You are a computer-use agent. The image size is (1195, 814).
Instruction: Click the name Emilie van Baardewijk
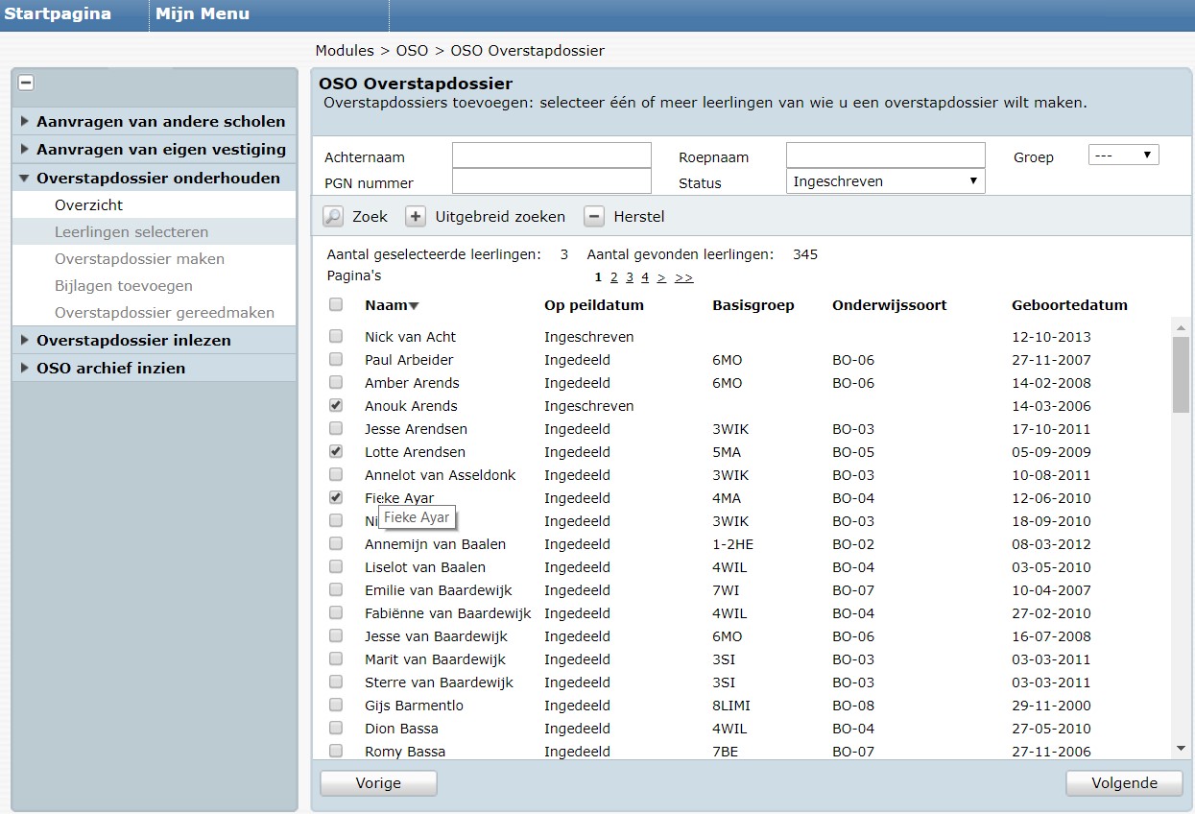[439, 590]
